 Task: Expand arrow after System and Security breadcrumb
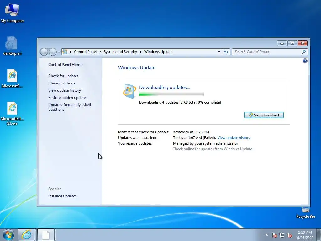[141, 52]
